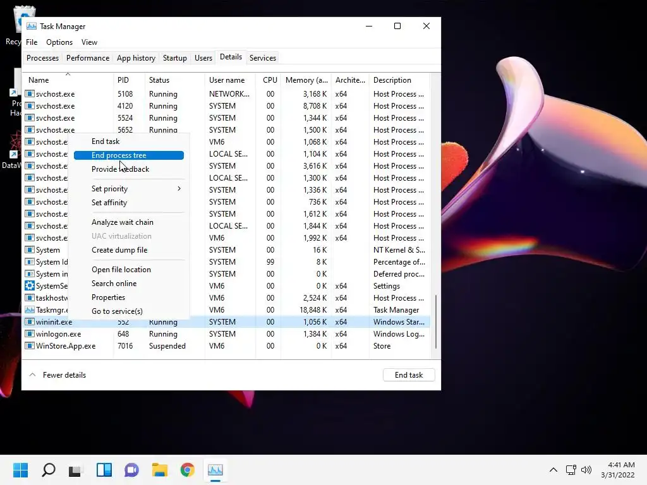This screenshot has width=647, height=485.
Task: Open the Options menu
Action: pos(59,42)
